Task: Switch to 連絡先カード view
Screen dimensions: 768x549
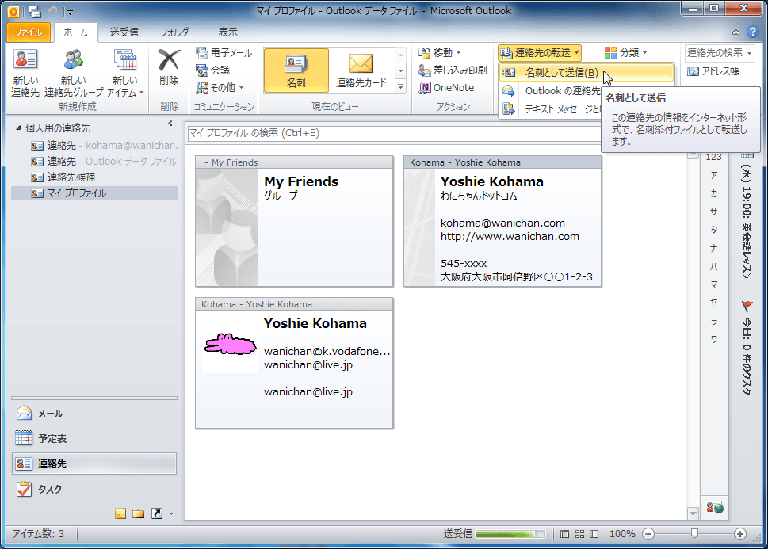Action: [x=361, y=70]
